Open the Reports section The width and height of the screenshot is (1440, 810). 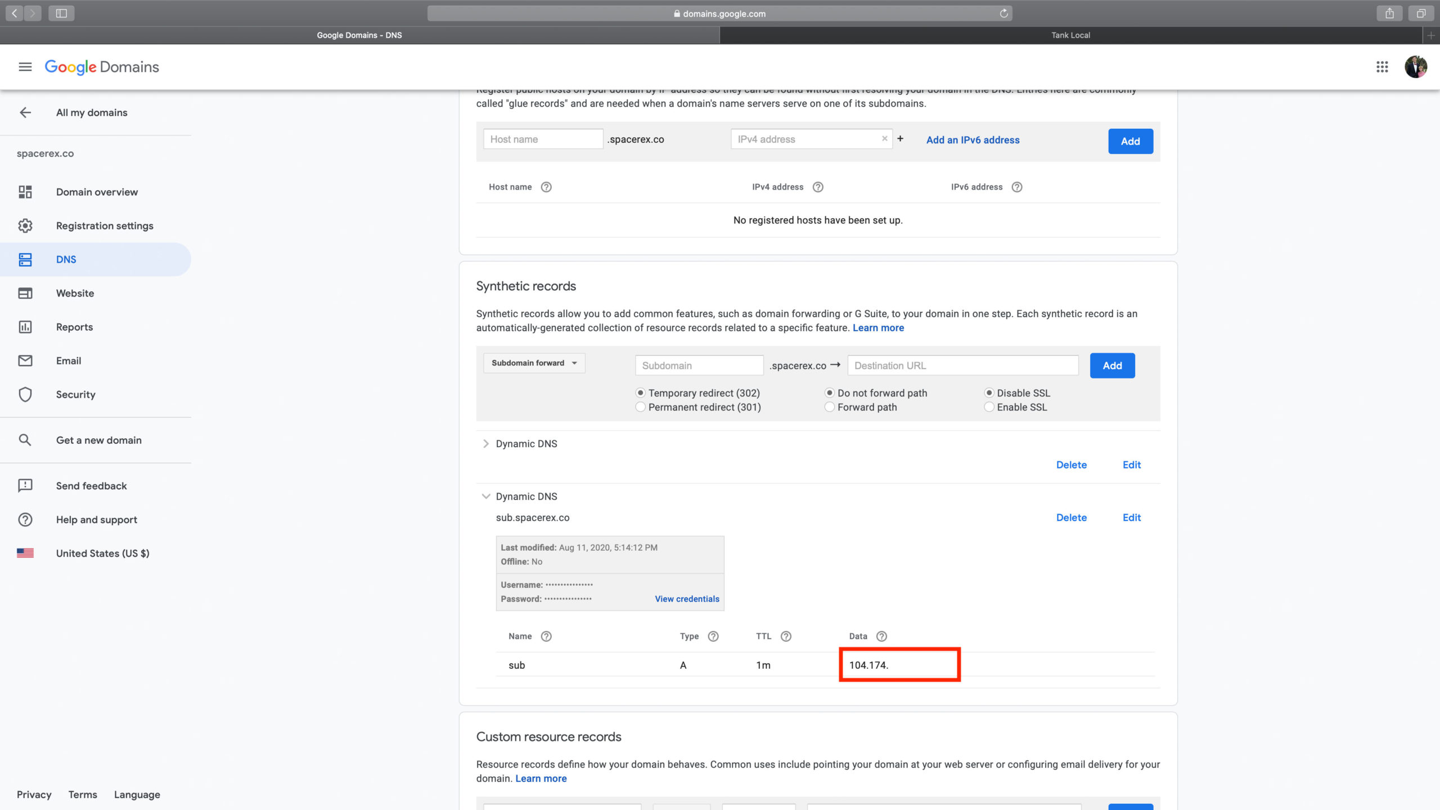pos(74,327)
